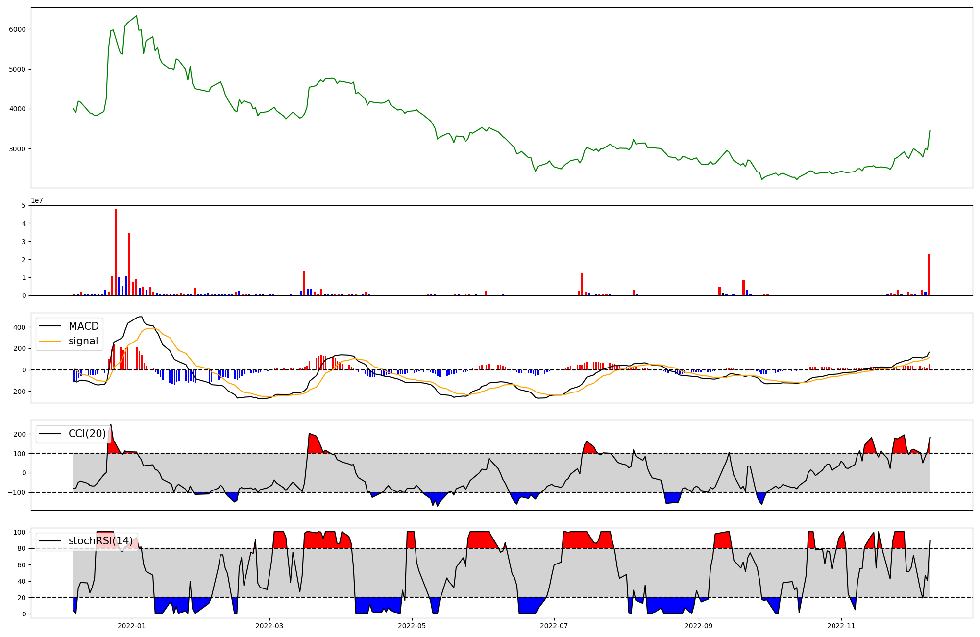Click the peak of the green price line
Image resolution: width=980 pixels, height=637 pixels.
coord(137,16)
